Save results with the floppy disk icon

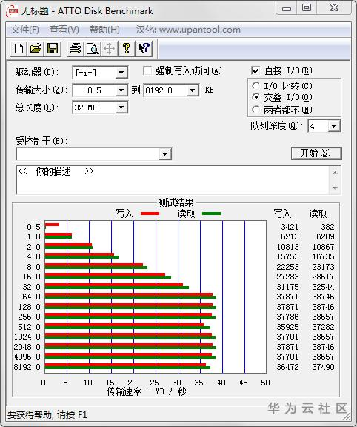point(53,48)
